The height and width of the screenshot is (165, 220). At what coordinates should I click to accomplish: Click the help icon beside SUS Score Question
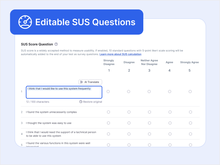(x=56, y=44)
